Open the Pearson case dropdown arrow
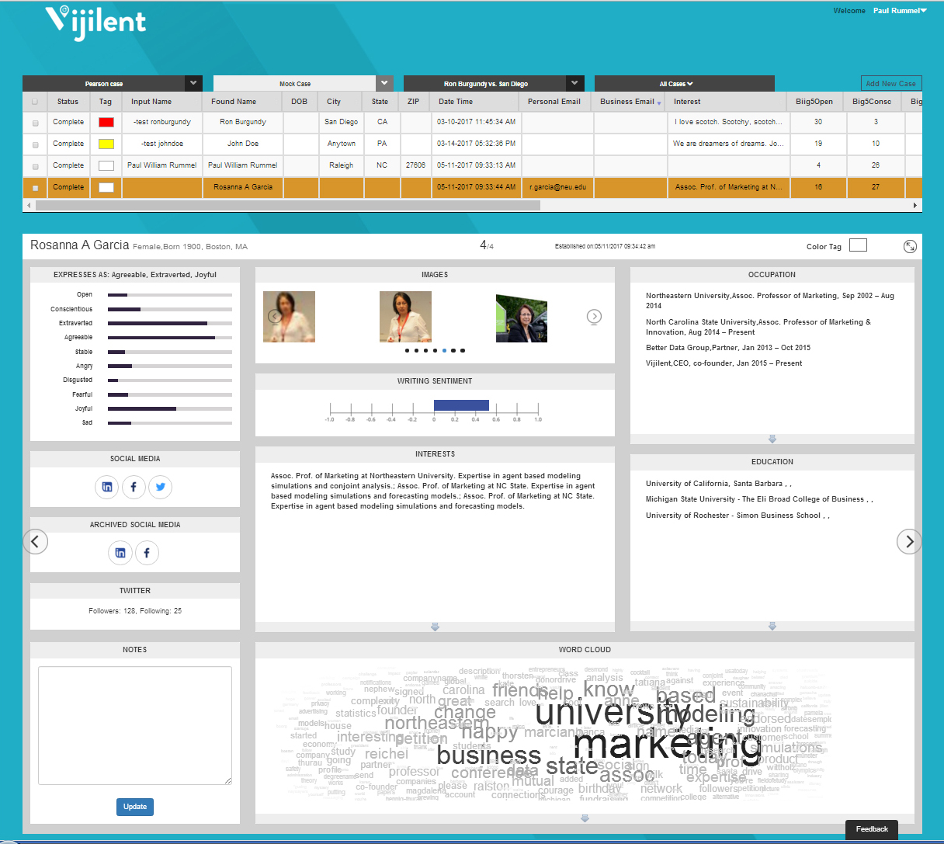944x844 pixels. (193, 83)
